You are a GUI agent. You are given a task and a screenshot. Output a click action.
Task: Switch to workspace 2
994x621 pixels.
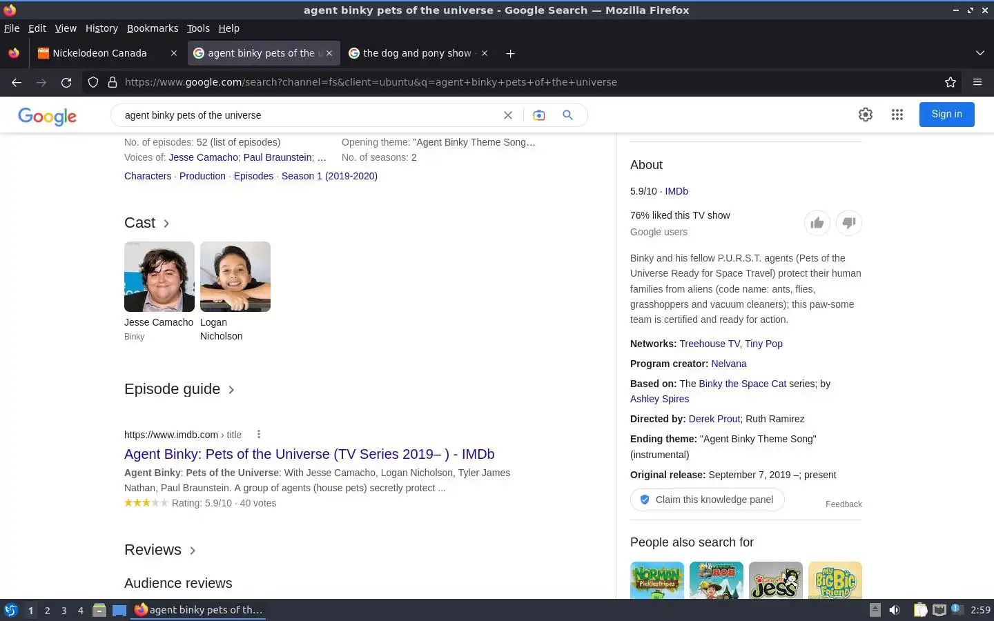coord(47,610)
